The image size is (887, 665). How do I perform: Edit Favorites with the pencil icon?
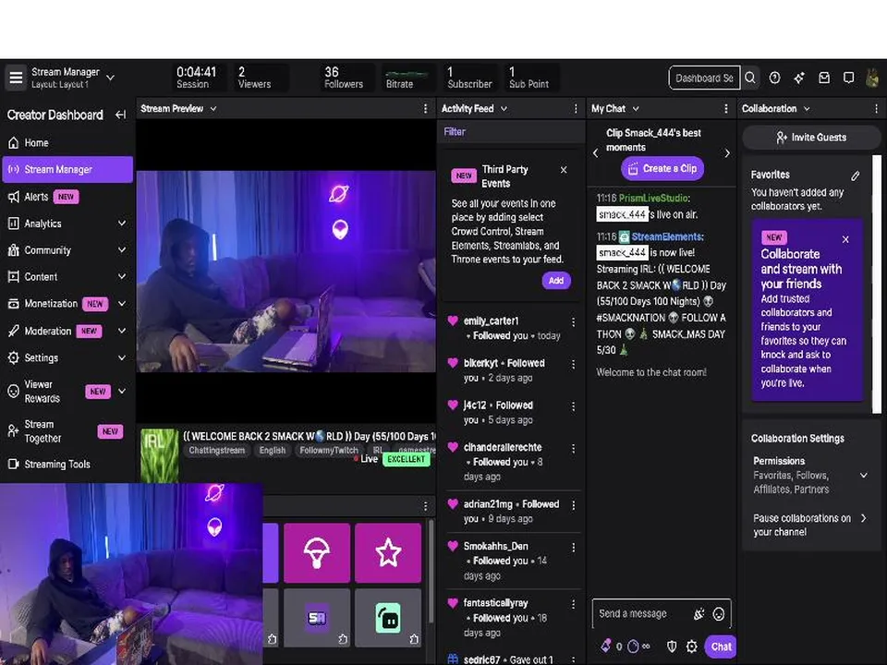[x=856, y=175]
